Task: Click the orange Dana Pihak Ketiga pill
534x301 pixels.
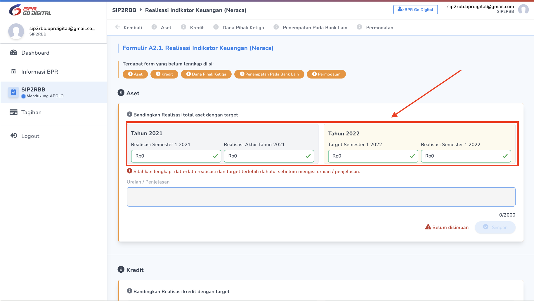Action: (x=206, y=74)
